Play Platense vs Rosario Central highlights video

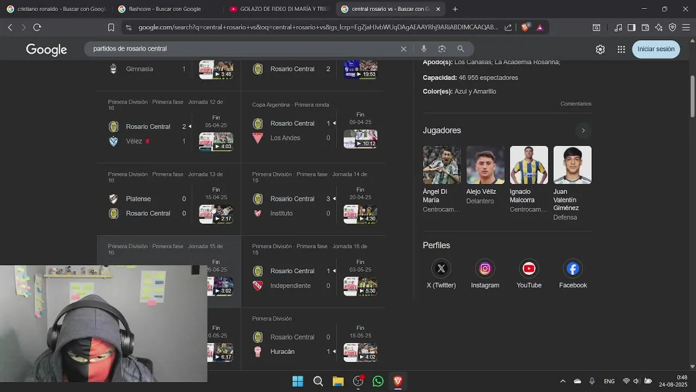click(x=216, y=214)
